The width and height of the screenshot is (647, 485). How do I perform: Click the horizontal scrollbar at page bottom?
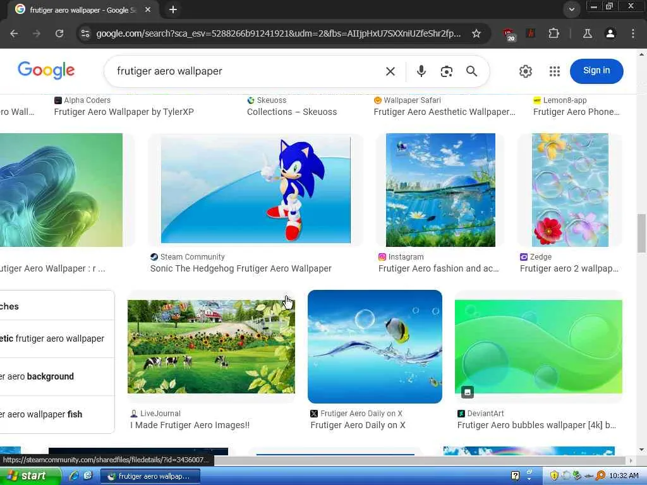[x=419, y=460]
